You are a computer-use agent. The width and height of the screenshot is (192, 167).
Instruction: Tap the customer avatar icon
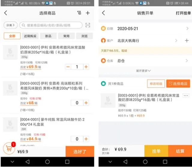point(103,41)
